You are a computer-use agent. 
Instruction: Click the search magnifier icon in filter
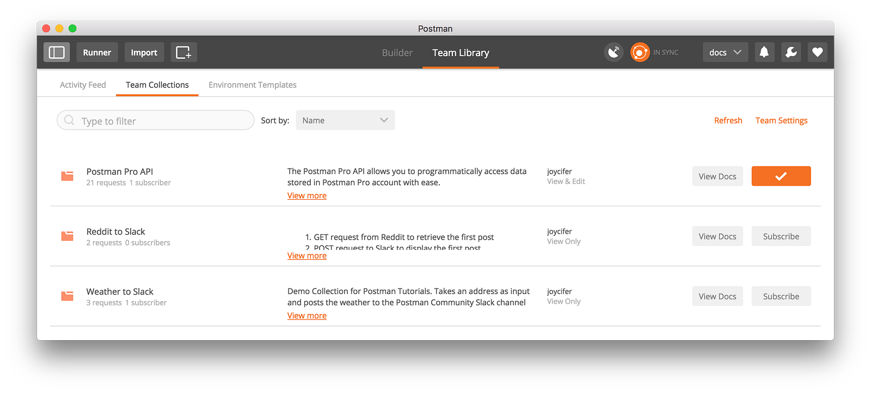point(69,120)
